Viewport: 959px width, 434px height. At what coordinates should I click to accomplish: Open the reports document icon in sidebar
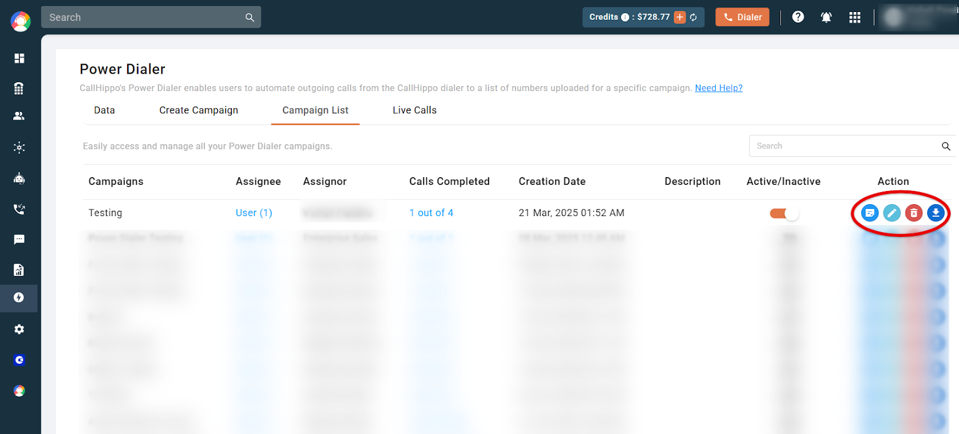19,270
